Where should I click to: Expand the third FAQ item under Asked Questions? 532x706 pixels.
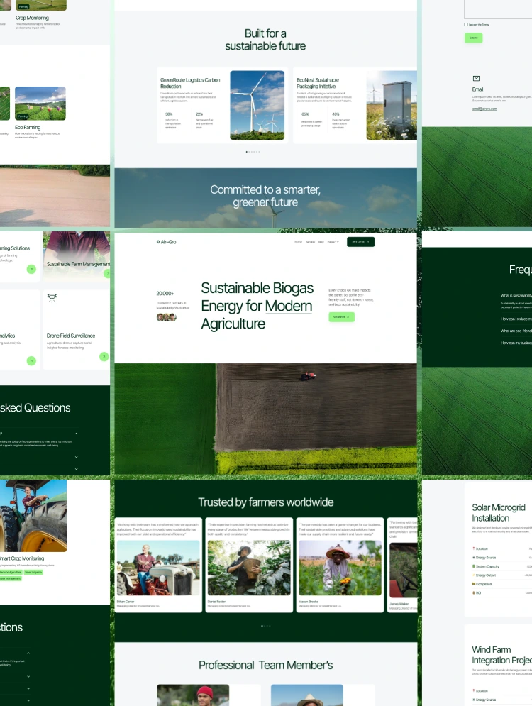point(76,469)
